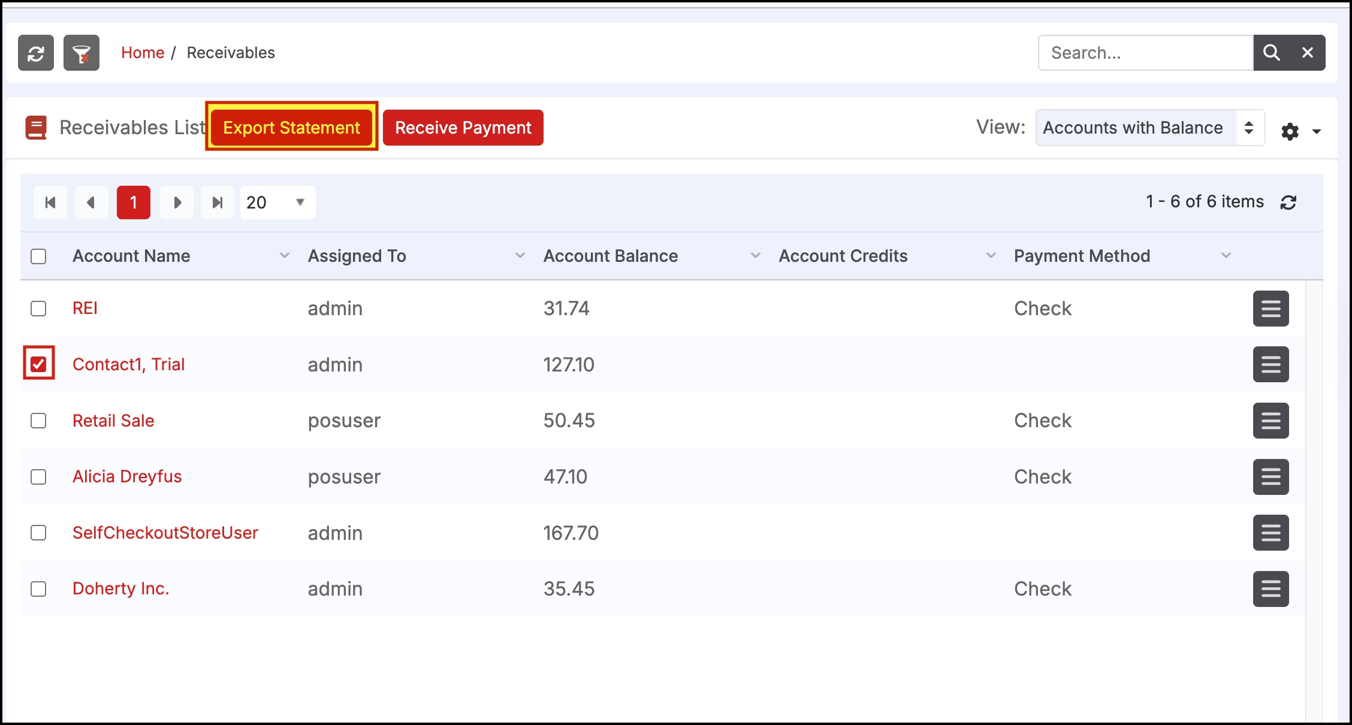Open the Accounts with Balance view dropdown
Screen dimensions: 1352x725
(1150, 128)
